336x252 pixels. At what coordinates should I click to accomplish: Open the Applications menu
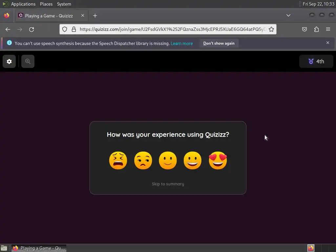pyautogui.click(x=23, y=4)
